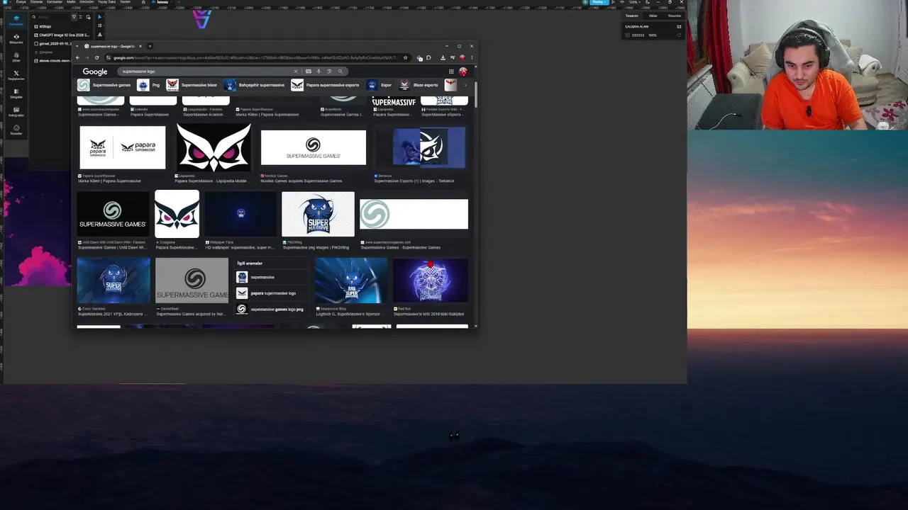This screenshot has height=510, width=908.
Task: Open the Simgeler sidebar icon
Action: 16,93
